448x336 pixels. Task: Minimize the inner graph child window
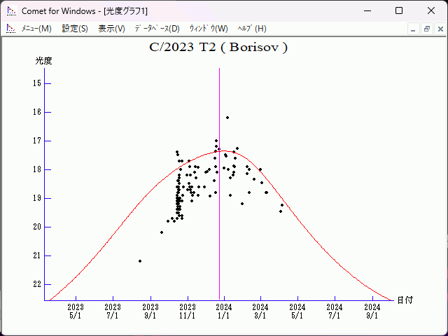click(x=413, y=29)
